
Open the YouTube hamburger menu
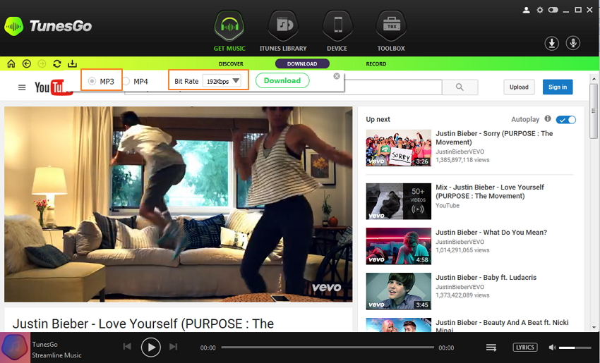22,87
